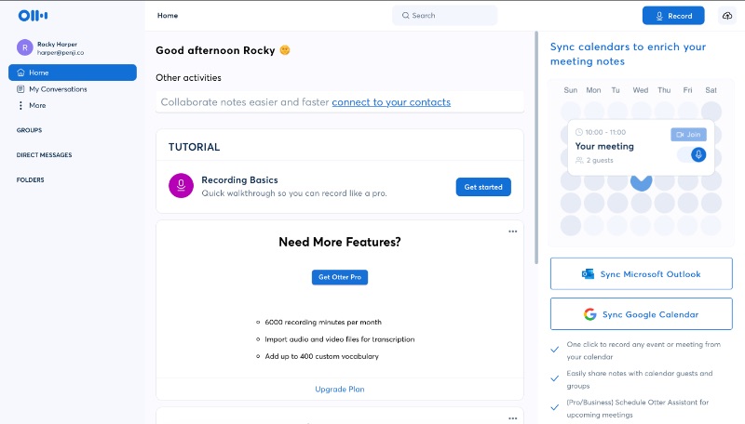Click the Good afternoon Rocky emoji
This screenshot has height=424, width=745.
coord(285,50)
